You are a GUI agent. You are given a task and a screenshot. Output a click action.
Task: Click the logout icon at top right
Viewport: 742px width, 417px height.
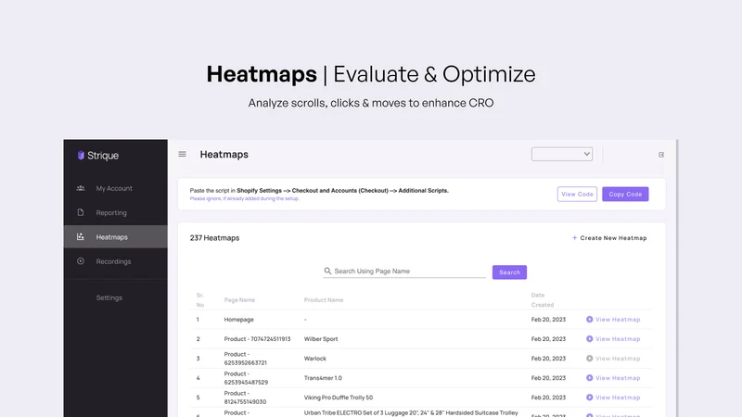pyautogui.click(x=661, y=155)
